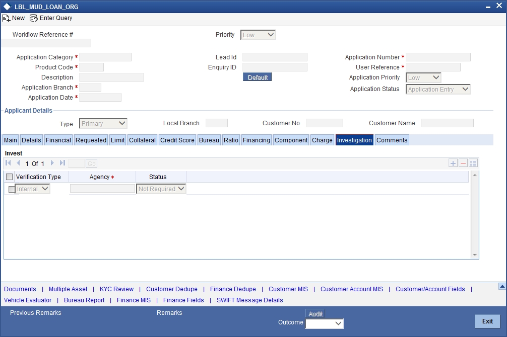Switch to the Limit tab
The height and width of the screenshot is (337, 507).
click(x=118, y=140)
